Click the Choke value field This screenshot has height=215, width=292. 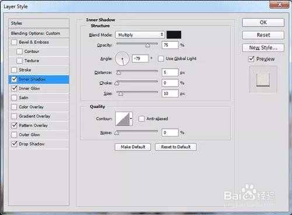click(x=170, y=83)
